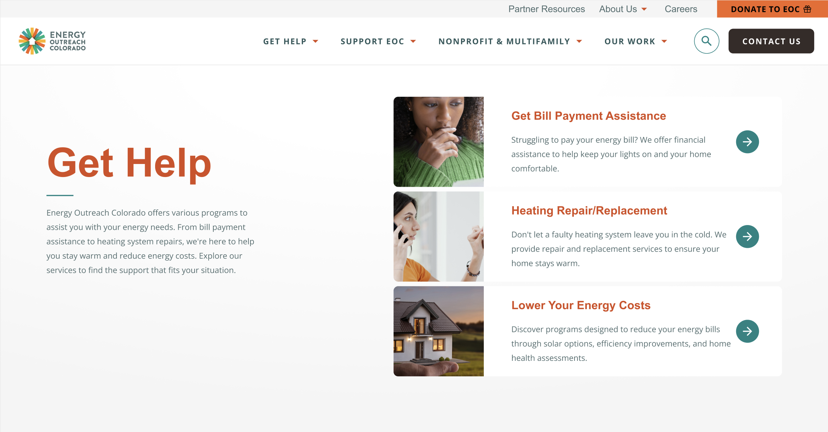Click the house at dusk thumbnail
Screen dimensions: 828x432
[x=439, y=331]
